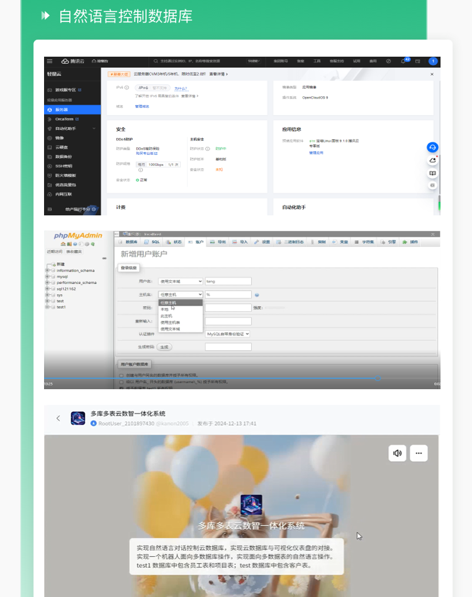Close the promotional banner in Tencent Cloud

(x=432, y=74)
